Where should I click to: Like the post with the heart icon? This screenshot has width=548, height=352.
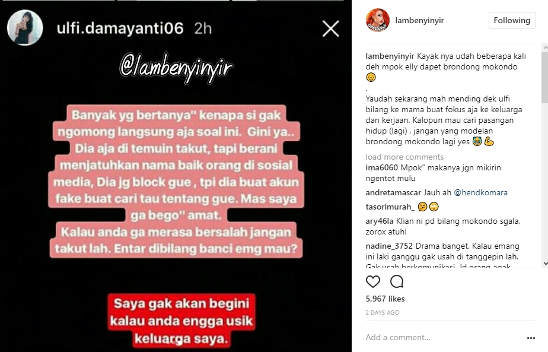pyautogui.click(x=372, y=281)
